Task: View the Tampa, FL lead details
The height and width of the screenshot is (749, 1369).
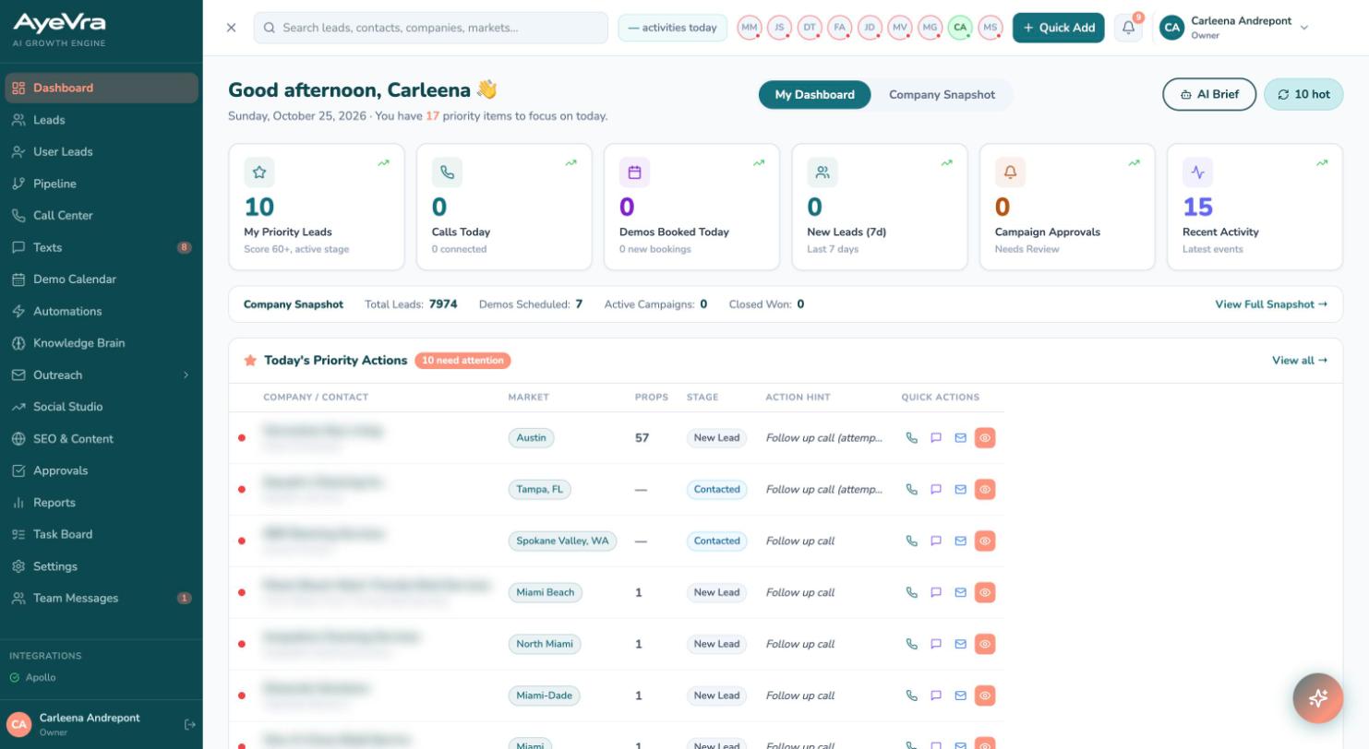Action: [x=985, y=490]
